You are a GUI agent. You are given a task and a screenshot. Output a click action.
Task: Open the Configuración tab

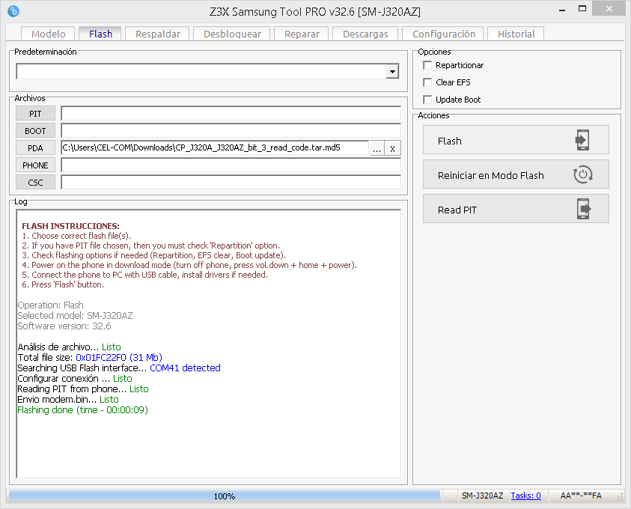point(444,34)
